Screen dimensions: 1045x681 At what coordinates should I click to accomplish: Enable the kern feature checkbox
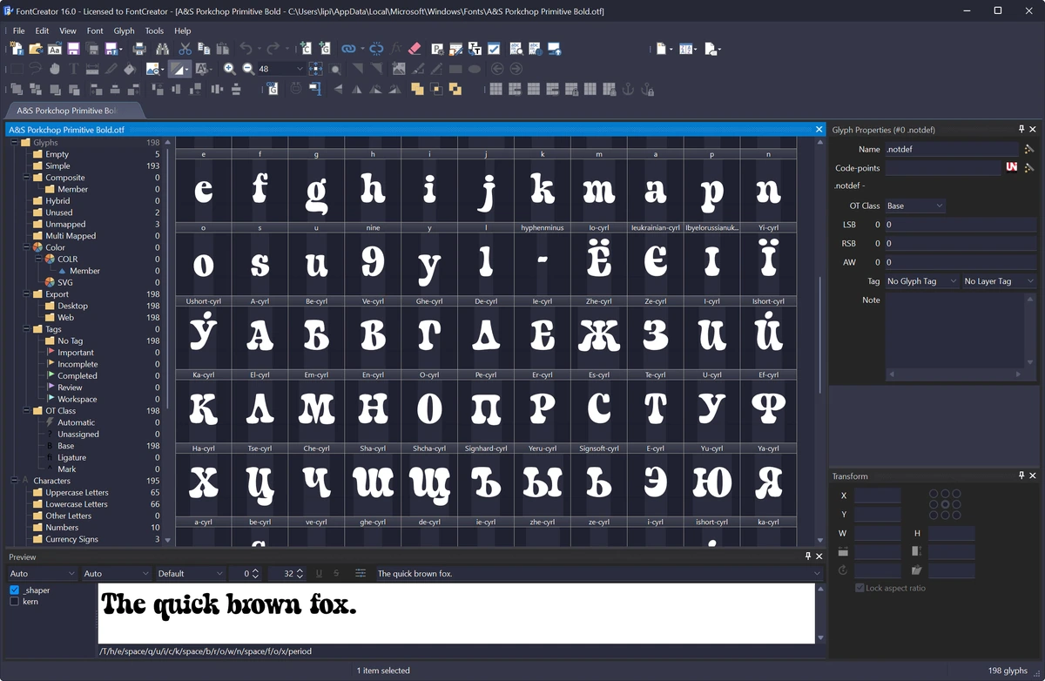pos(14,601)
